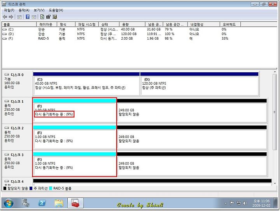Screen dimensions: 280x211
Task: Click the Forward arrow toolbar icon
Action: coord(11,17)
